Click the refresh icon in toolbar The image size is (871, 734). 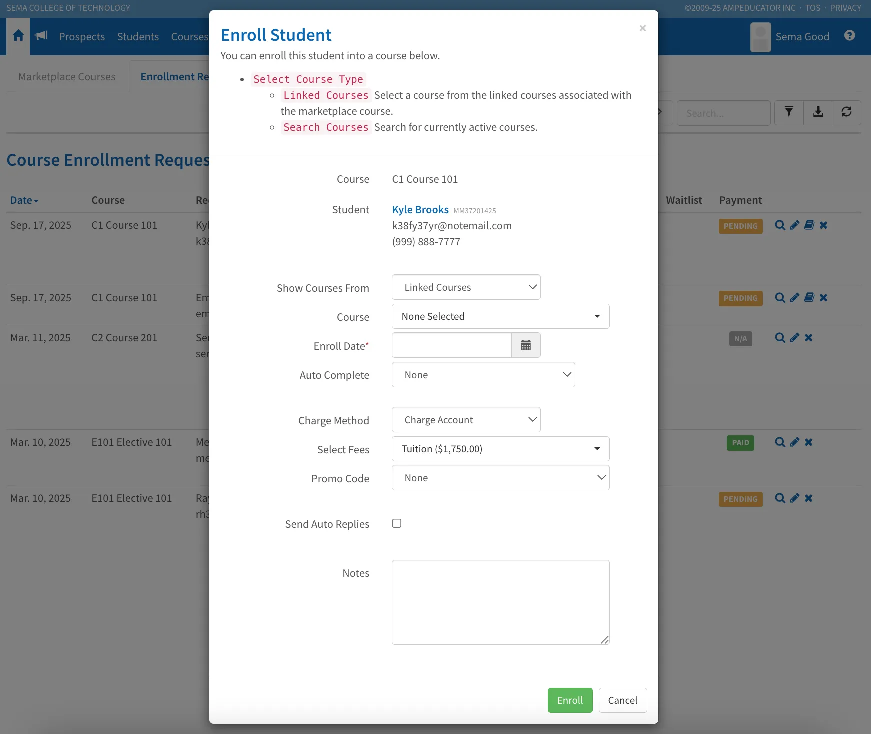pyautogui.click(x=846, y=112)
